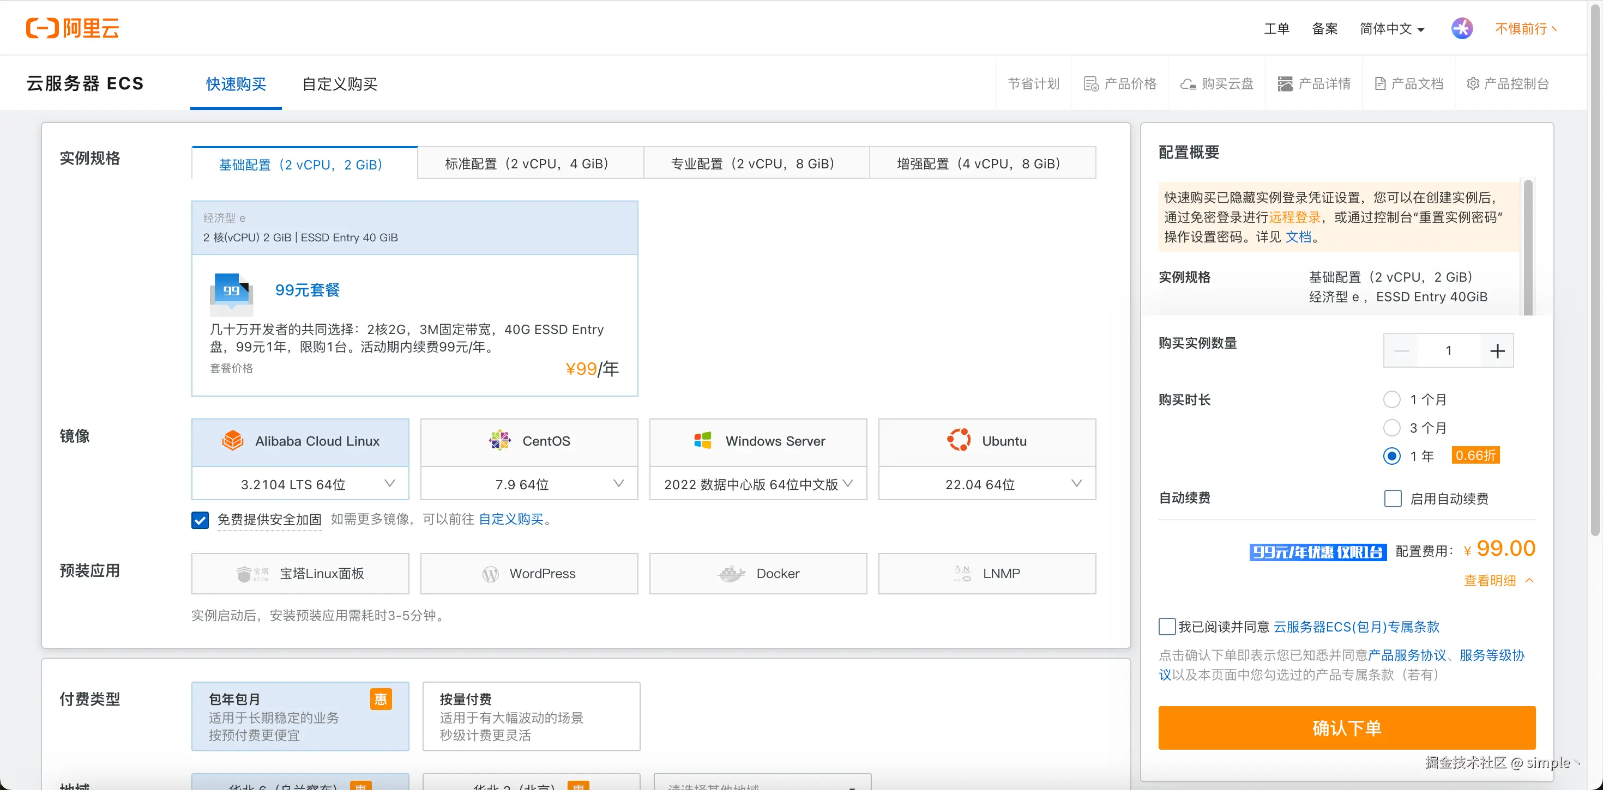Click the 自定义购买 link below images
The width and height of the screenshot is (1603, 790).
[x=511, y=519]
